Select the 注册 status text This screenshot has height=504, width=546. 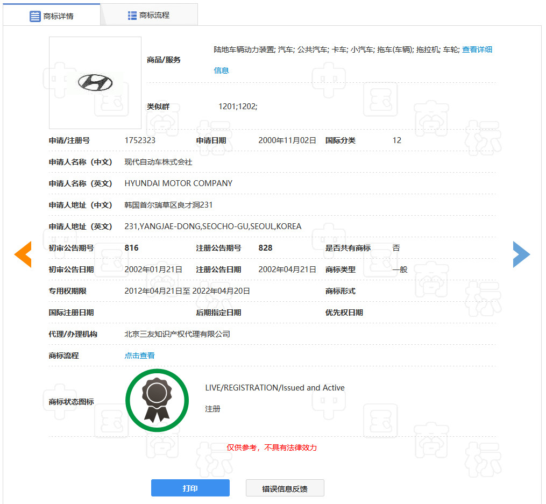coord(213,409)
